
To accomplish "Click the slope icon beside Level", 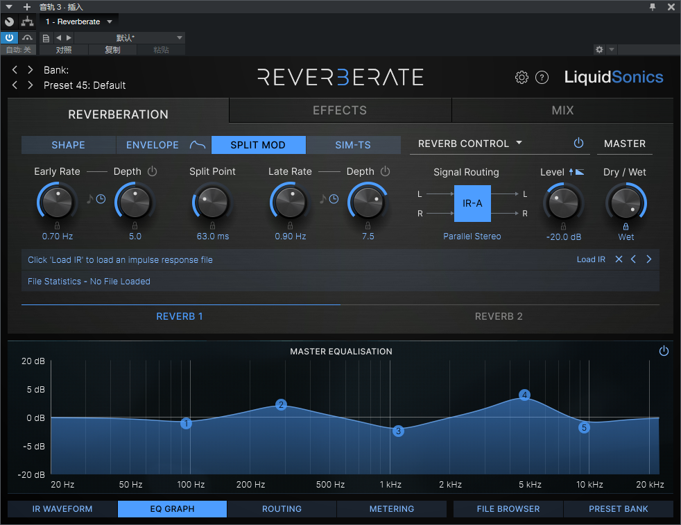I will point(579,172).
